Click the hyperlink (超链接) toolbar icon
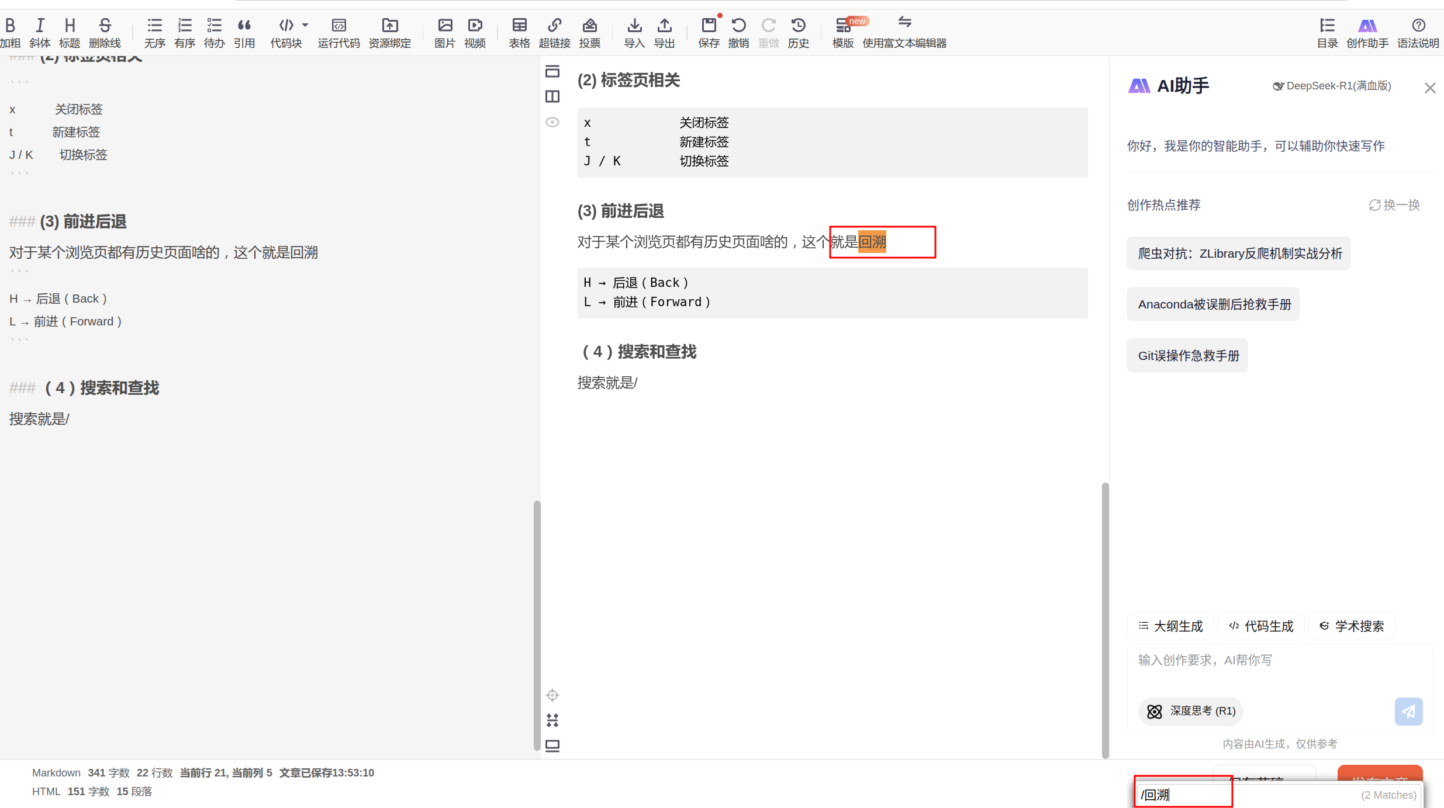The width and height of the screenshot is (1444, 808). 554,26
